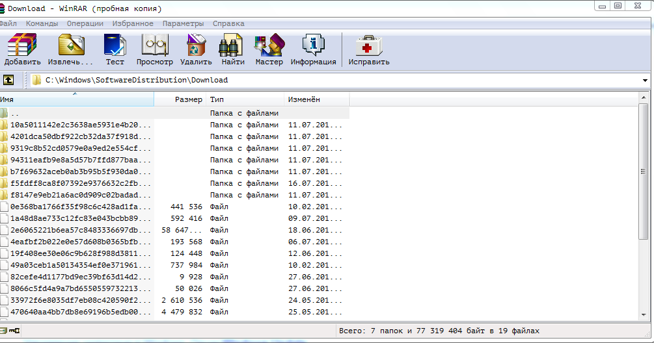Select the folder icon of 4201dca50dbf922cb32da37f918d
The height and width of the screenshot is (343, 654).
tap(4, 136)
